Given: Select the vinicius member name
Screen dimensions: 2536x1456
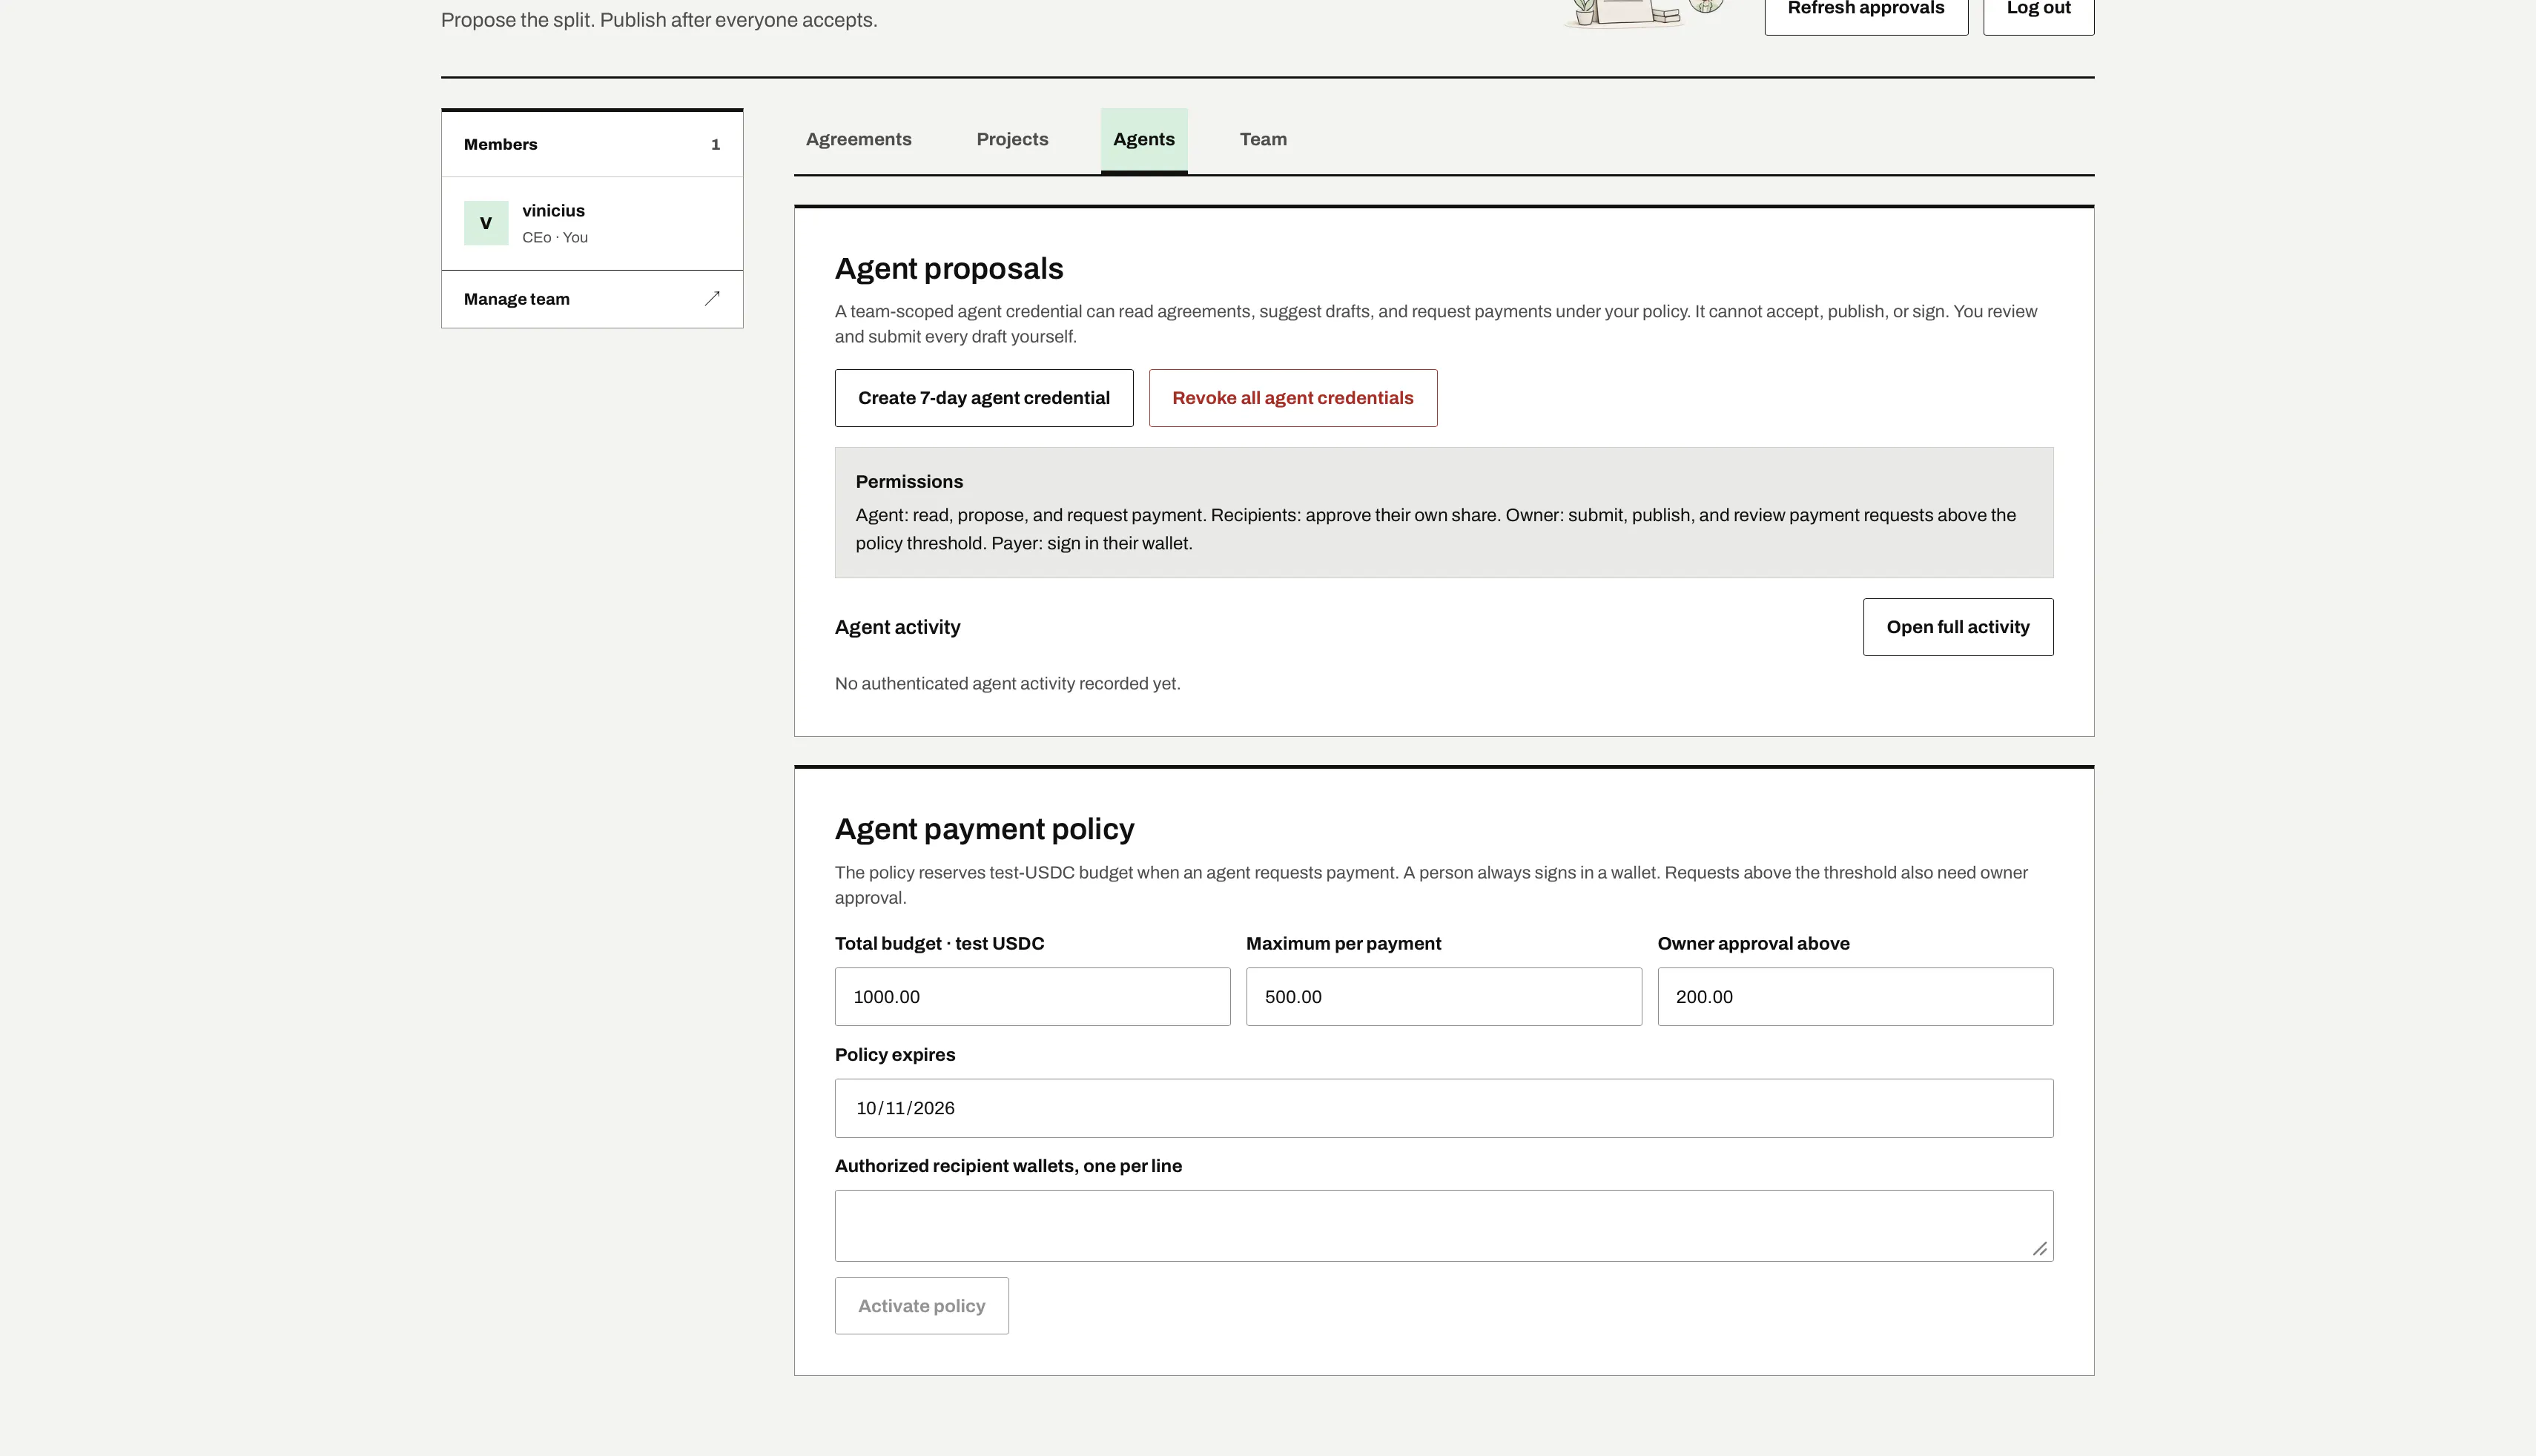Looking at the screenshot, I should [553, 211].
